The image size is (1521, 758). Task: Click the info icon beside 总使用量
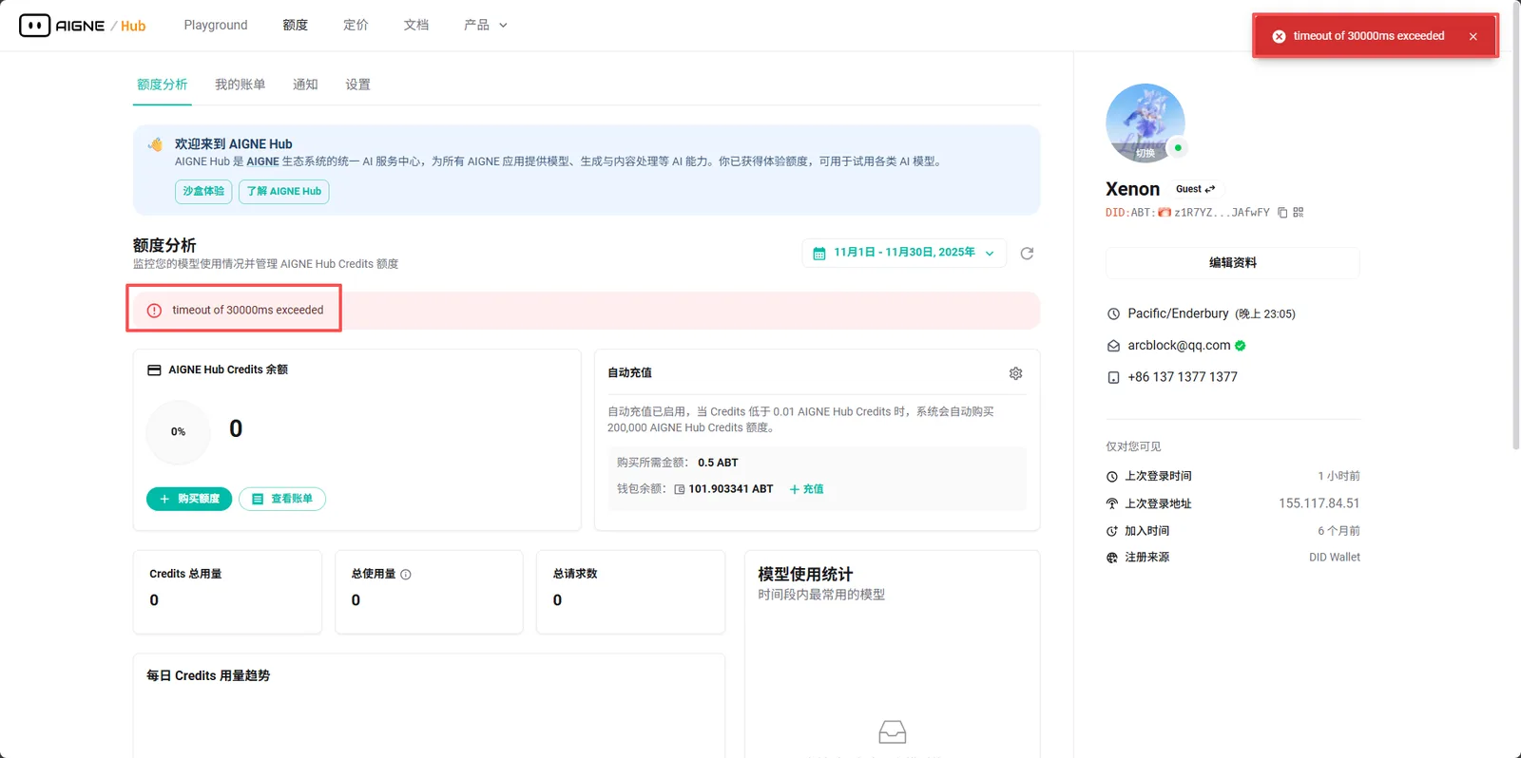click(406, 575)
